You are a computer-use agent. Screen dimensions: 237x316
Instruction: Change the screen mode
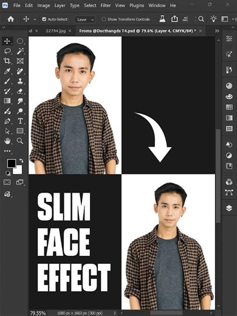point(19,182)
